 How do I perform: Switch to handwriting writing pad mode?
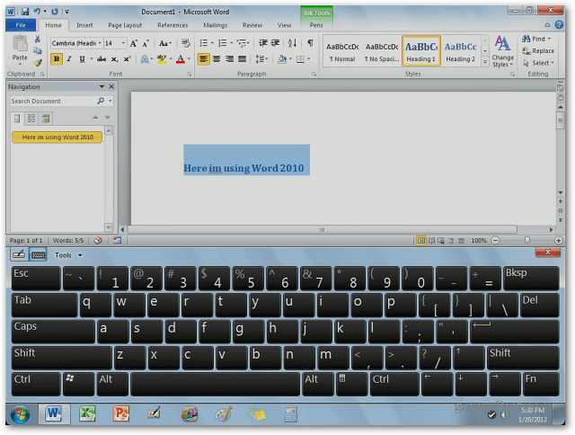tap(19, 254)
